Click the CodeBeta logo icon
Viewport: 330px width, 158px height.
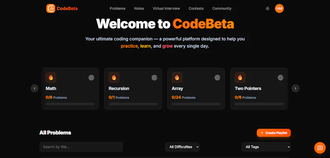(x=51, y=8)
